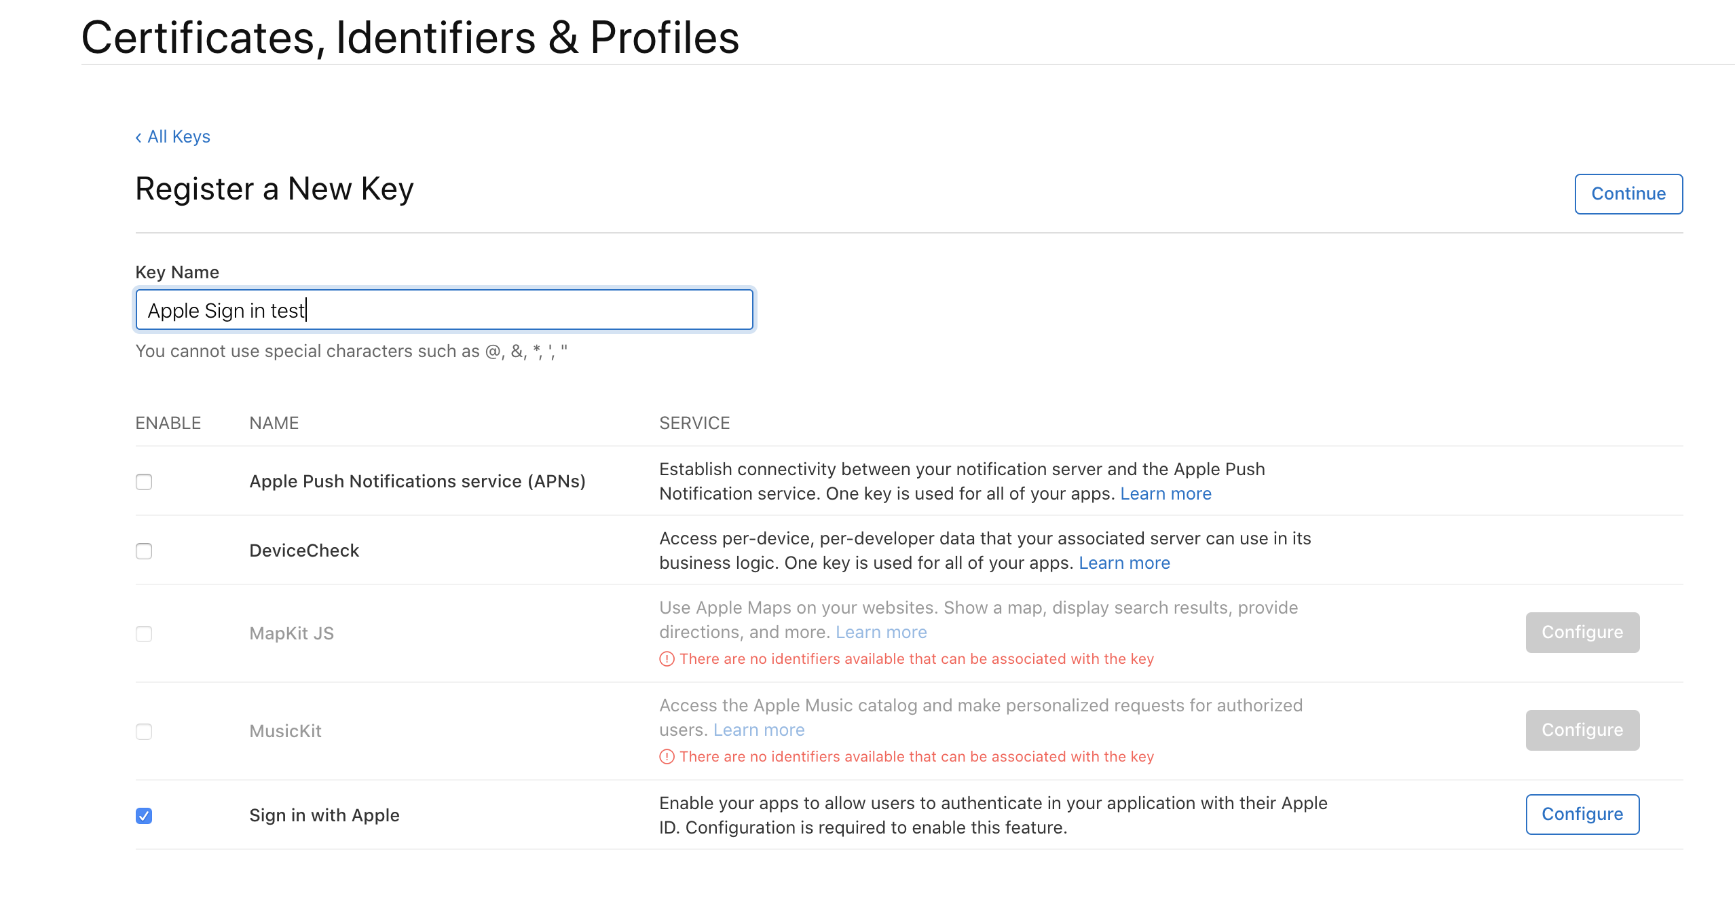The height and width of the screenshot is (915, 1735).
Task: Click the MusicKit warning icon
Action: 667,757
